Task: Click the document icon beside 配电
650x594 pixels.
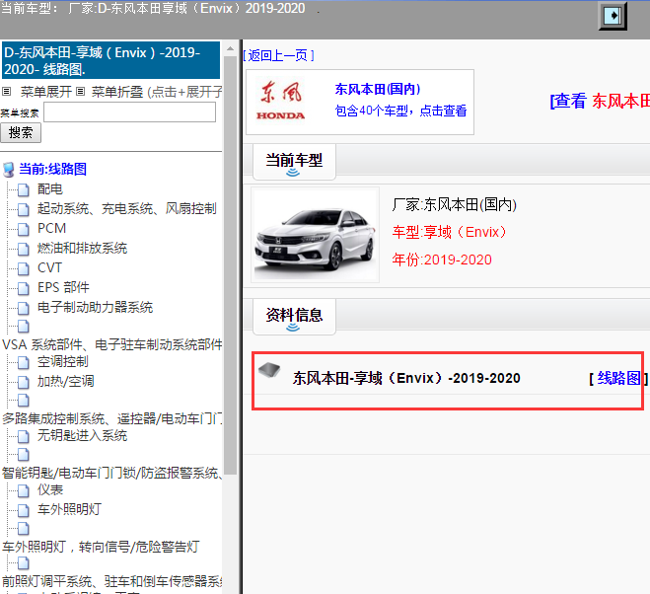Action: [x=24, y=189]
